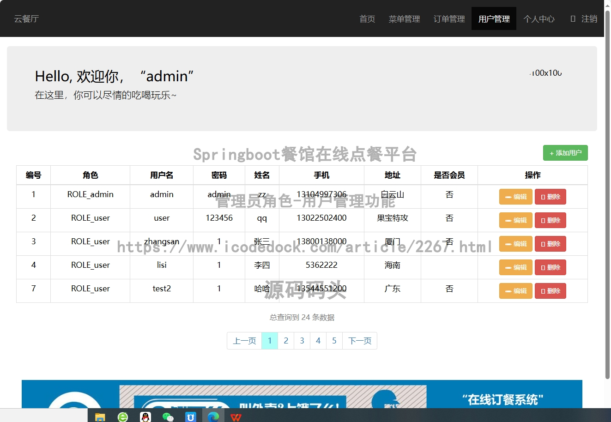Viewport: 611px width, 422px height.
Task: Edit the user named qq
Action: click(516, 220)
